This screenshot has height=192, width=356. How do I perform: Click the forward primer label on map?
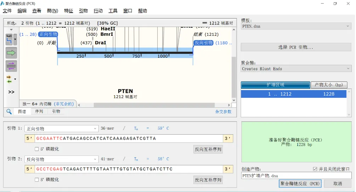[x=48, y=34]
